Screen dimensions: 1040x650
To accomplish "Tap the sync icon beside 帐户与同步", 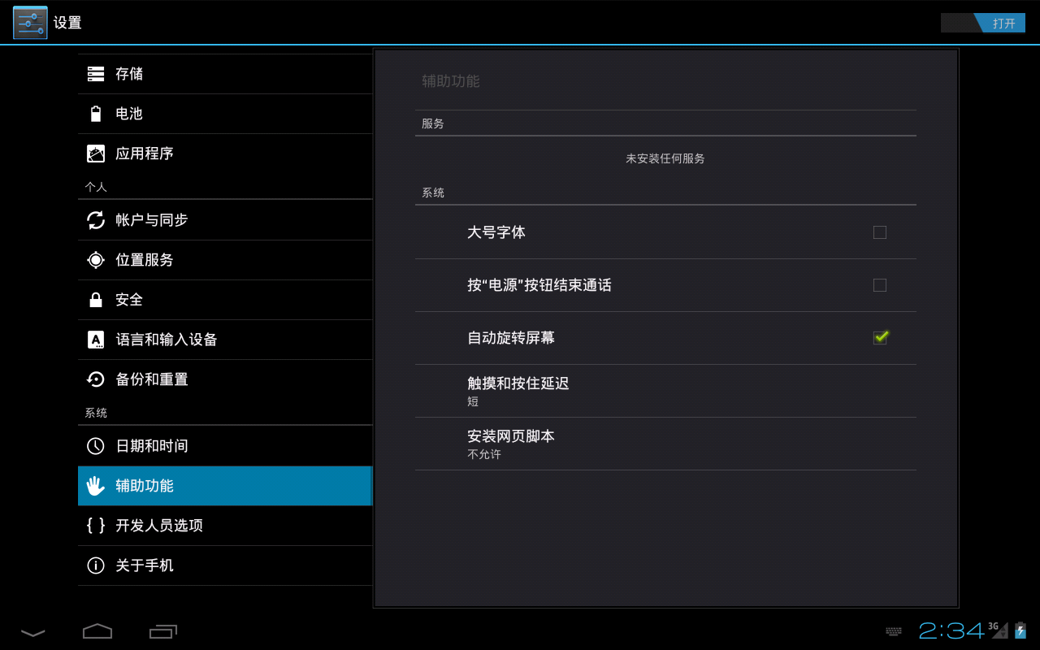I will click(96, 220).
